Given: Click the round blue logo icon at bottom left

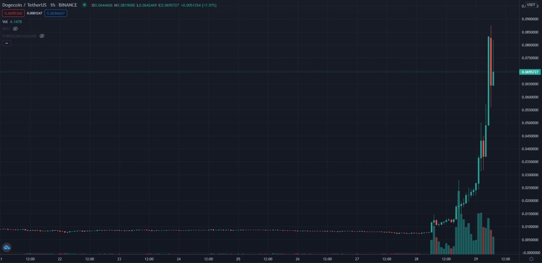Looking at the screenshot, I should pos(6,247).
